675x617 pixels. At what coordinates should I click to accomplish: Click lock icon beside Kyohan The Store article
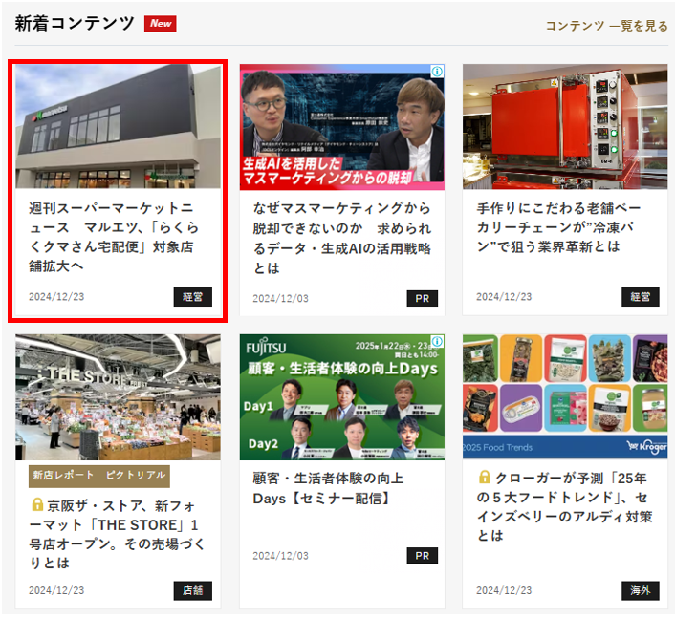[37, 504]
